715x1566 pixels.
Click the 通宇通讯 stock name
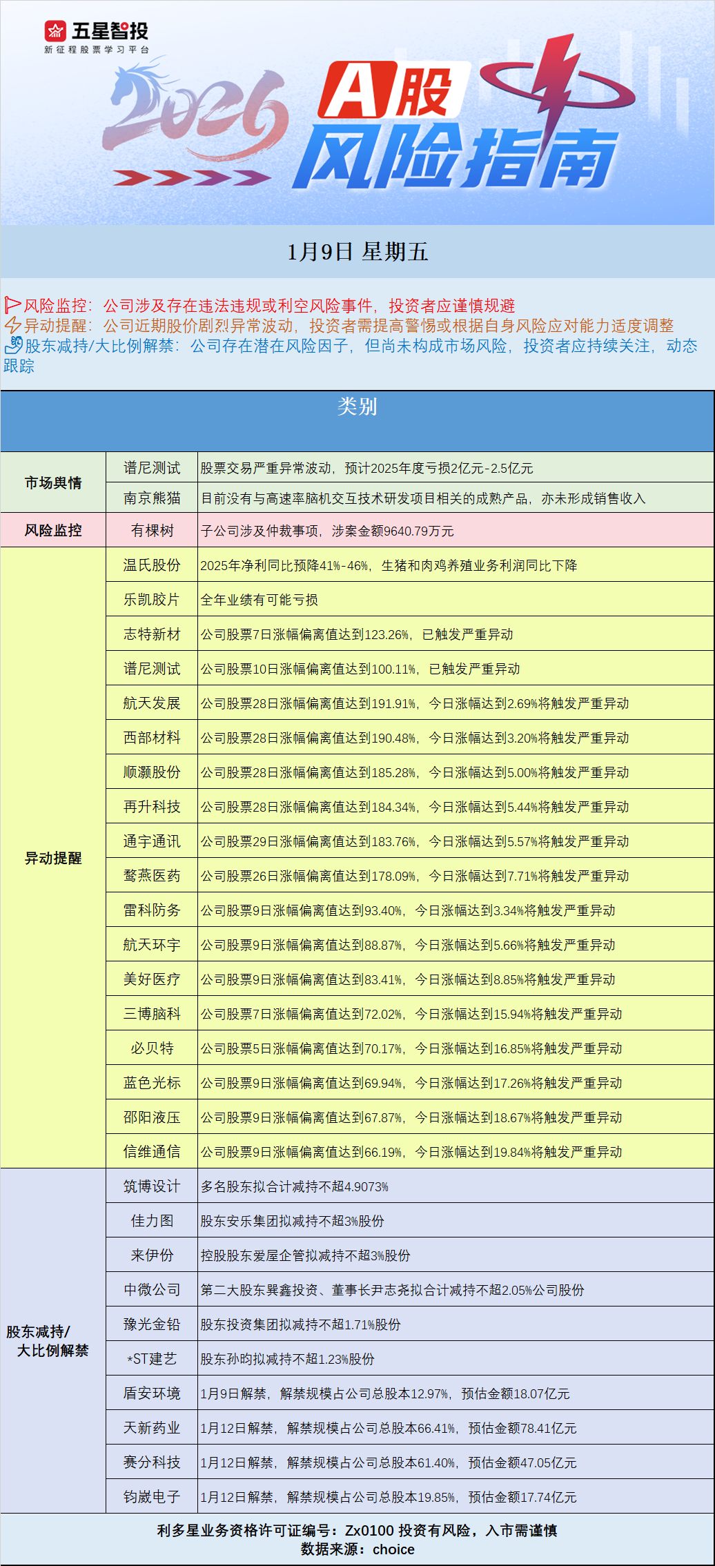(x=152, y=841)
